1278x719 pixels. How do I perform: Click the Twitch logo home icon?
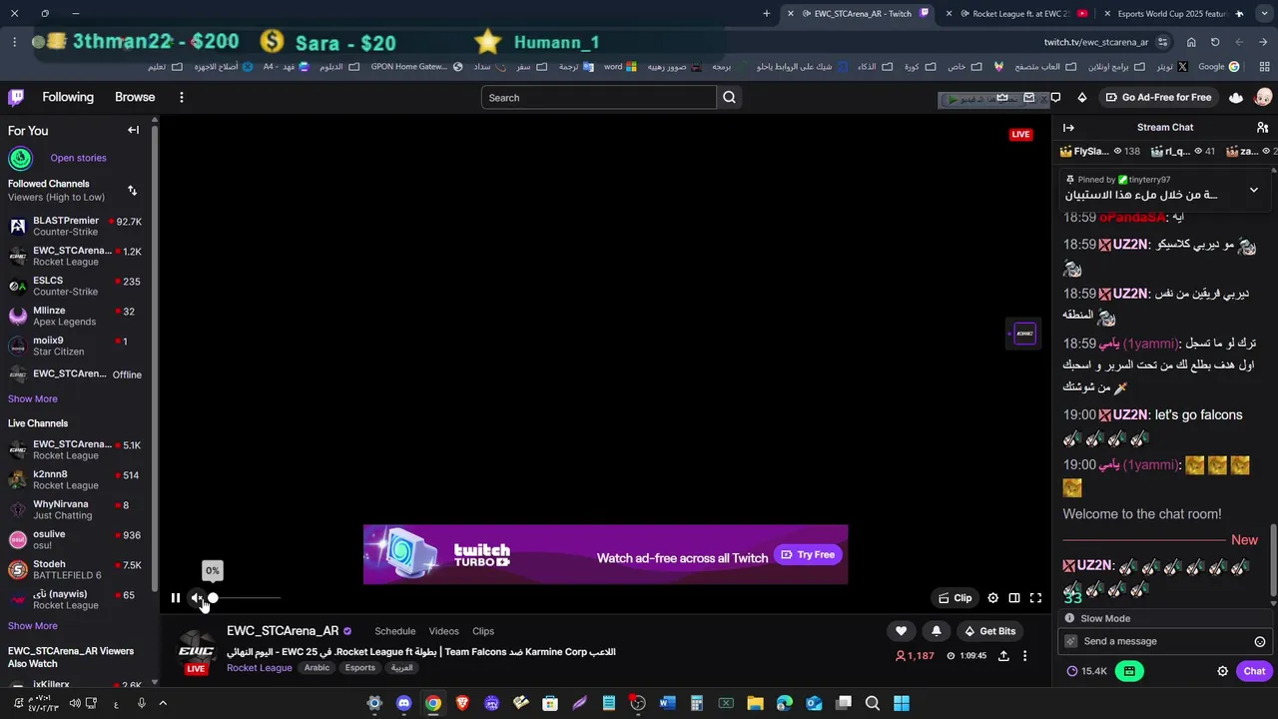click(x=16, y=97)
